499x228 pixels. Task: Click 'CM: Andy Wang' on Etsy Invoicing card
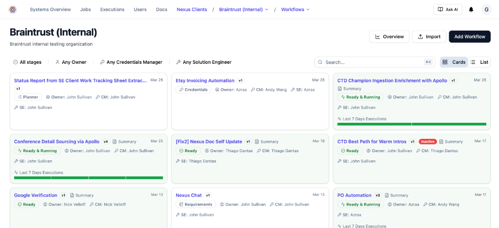click(269, 90)
